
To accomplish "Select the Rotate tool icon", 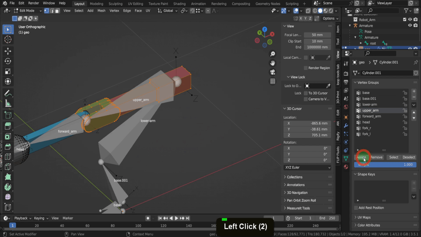I will 7,61.
